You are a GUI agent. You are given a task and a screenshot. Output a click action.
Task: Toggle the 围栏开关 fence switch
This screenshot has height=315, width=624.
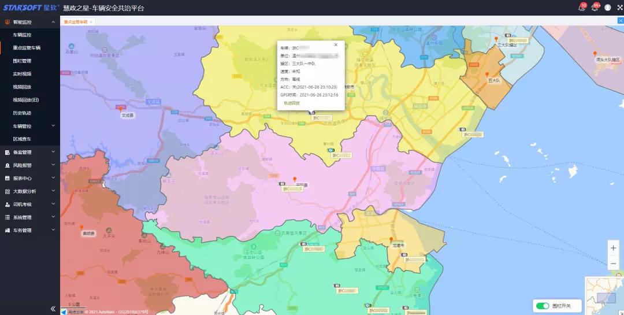click(x=543, y=306)
